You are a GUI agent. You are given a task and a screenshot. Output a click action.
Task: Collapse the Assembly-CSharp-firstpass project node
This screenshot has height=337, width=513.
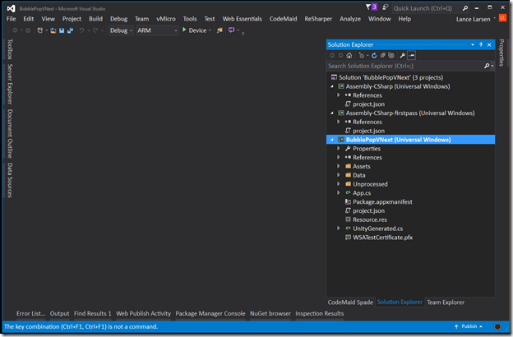pos(332,113)
